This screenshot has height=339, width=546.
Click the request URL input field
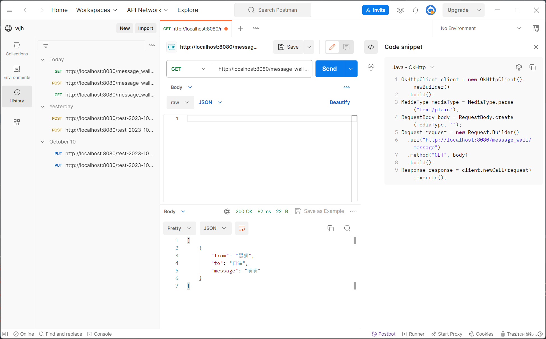pyautogui.click(x=263, y=69)
